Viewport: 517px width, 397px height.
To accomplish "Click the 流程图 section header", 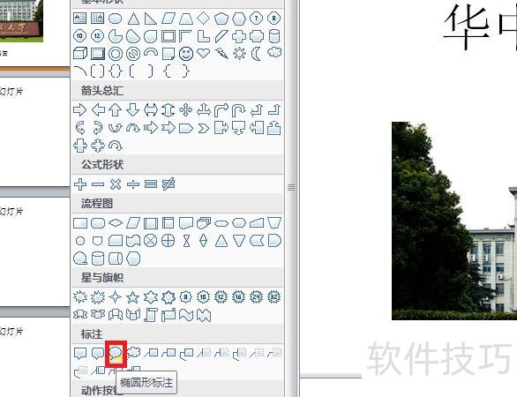I will (x=97, y=204).
